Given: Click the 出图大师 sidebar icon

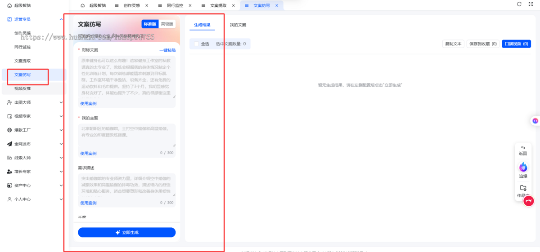Looking at the screenshot, I should click(x=9, y=102).
